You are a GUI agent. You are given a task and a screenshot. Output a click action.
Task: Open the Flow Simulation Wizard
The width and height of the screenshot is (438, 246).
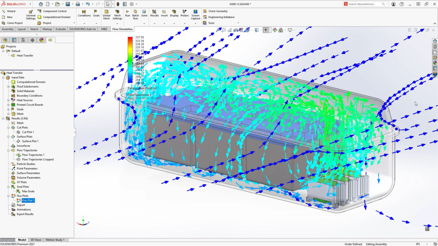(9, 11)
